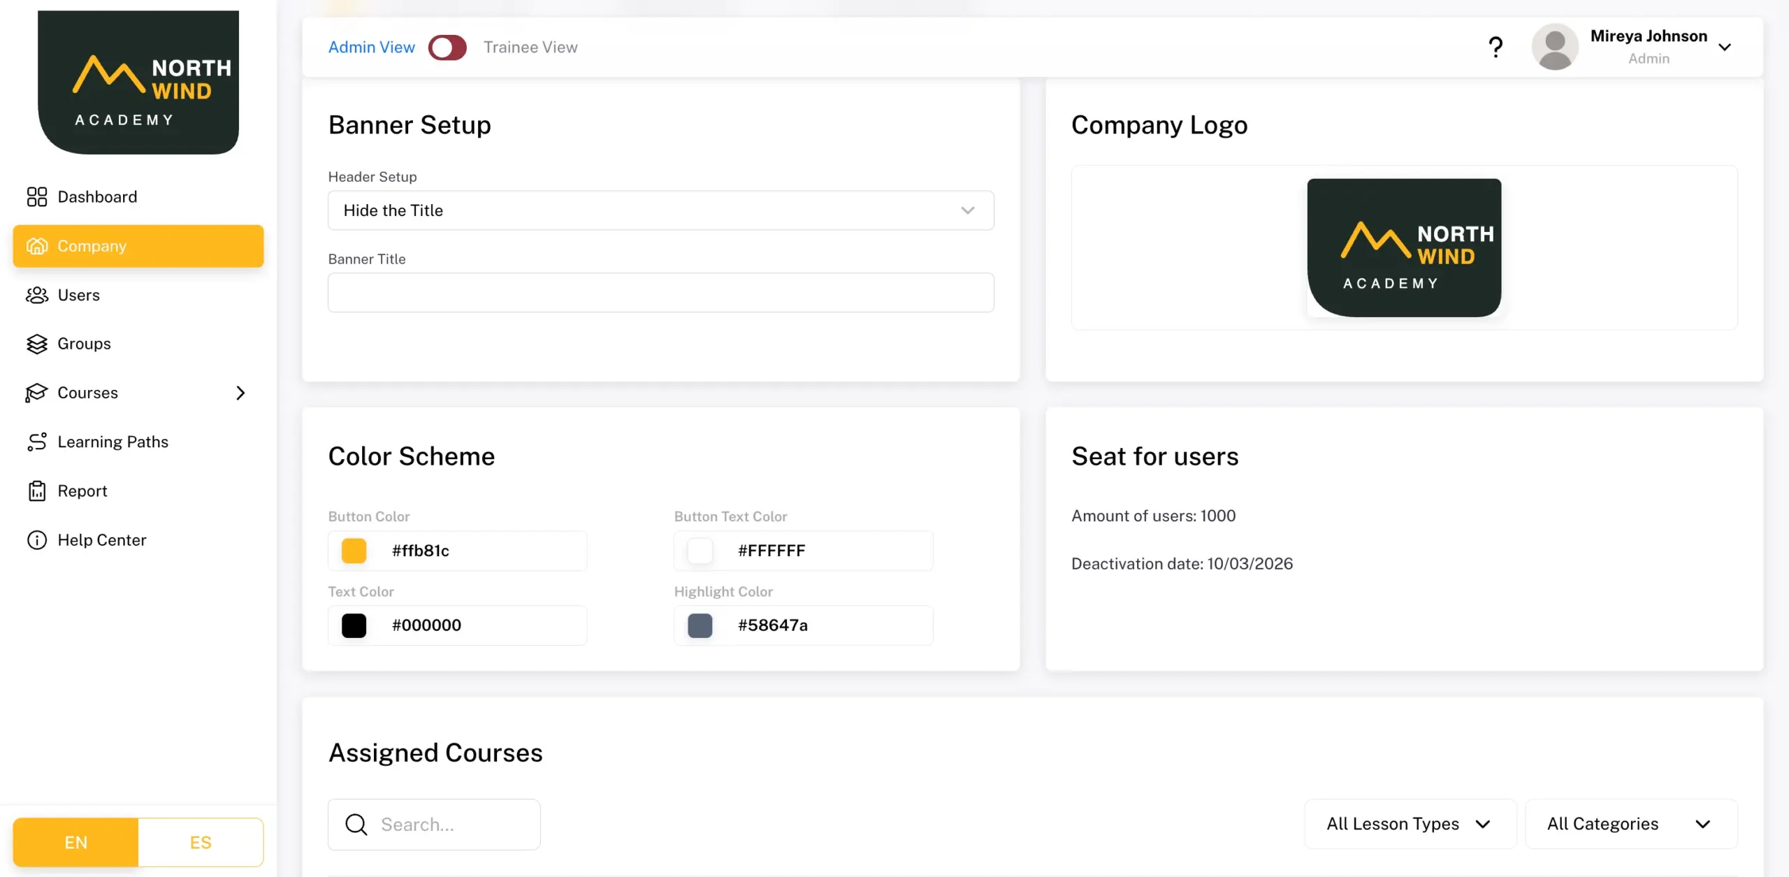Open the user account dropdown arrow
This screenshot has height=877, width=1789.
pos(1725,48)
